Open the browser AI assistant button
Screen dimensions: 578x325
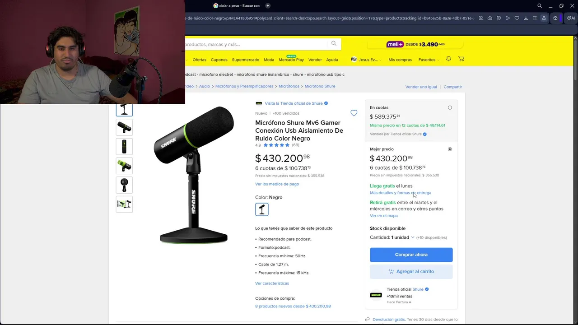(571, 18)
